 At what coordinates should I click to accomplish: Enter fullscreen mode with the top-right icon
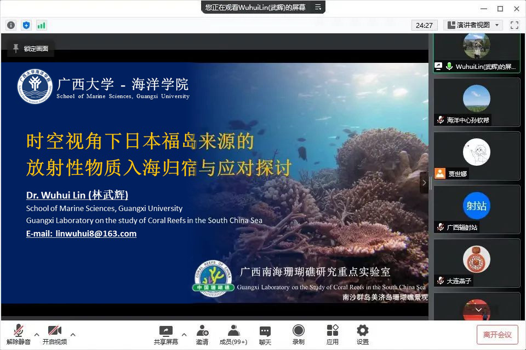514,25
